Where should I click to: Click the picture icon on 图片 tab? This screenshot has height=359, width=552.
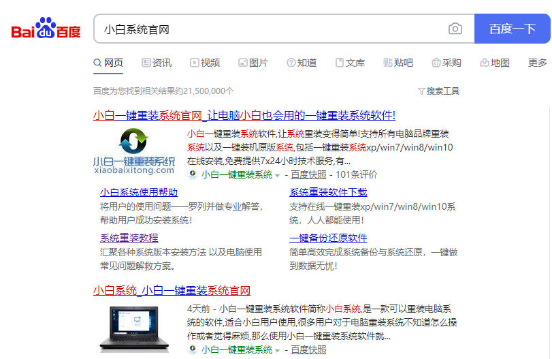242,63
